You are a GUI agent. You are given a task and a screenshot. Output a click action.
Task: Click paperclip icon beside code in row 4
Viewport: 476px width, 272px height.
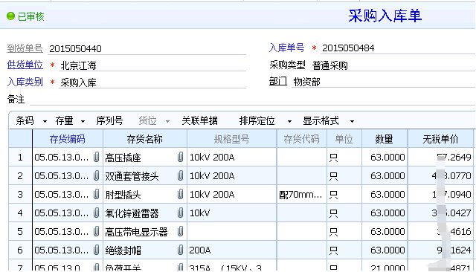click(x=96, y=213)
